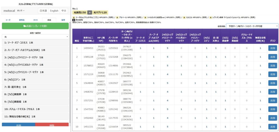
Task: Click the 光属性150 summon badge
Action: click(80, 13)
